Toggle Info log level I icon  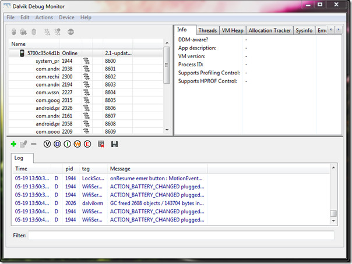[x=68, y=144]
